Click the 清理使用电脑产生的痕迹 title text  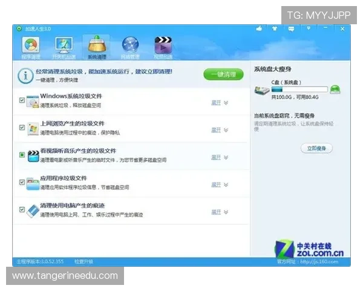[x=72, y=206]
